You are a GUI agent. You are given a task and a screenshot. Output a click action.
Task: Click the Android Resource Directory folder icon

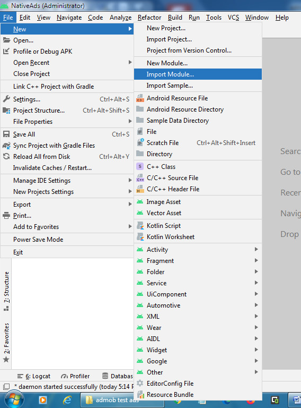pos(140,109)
